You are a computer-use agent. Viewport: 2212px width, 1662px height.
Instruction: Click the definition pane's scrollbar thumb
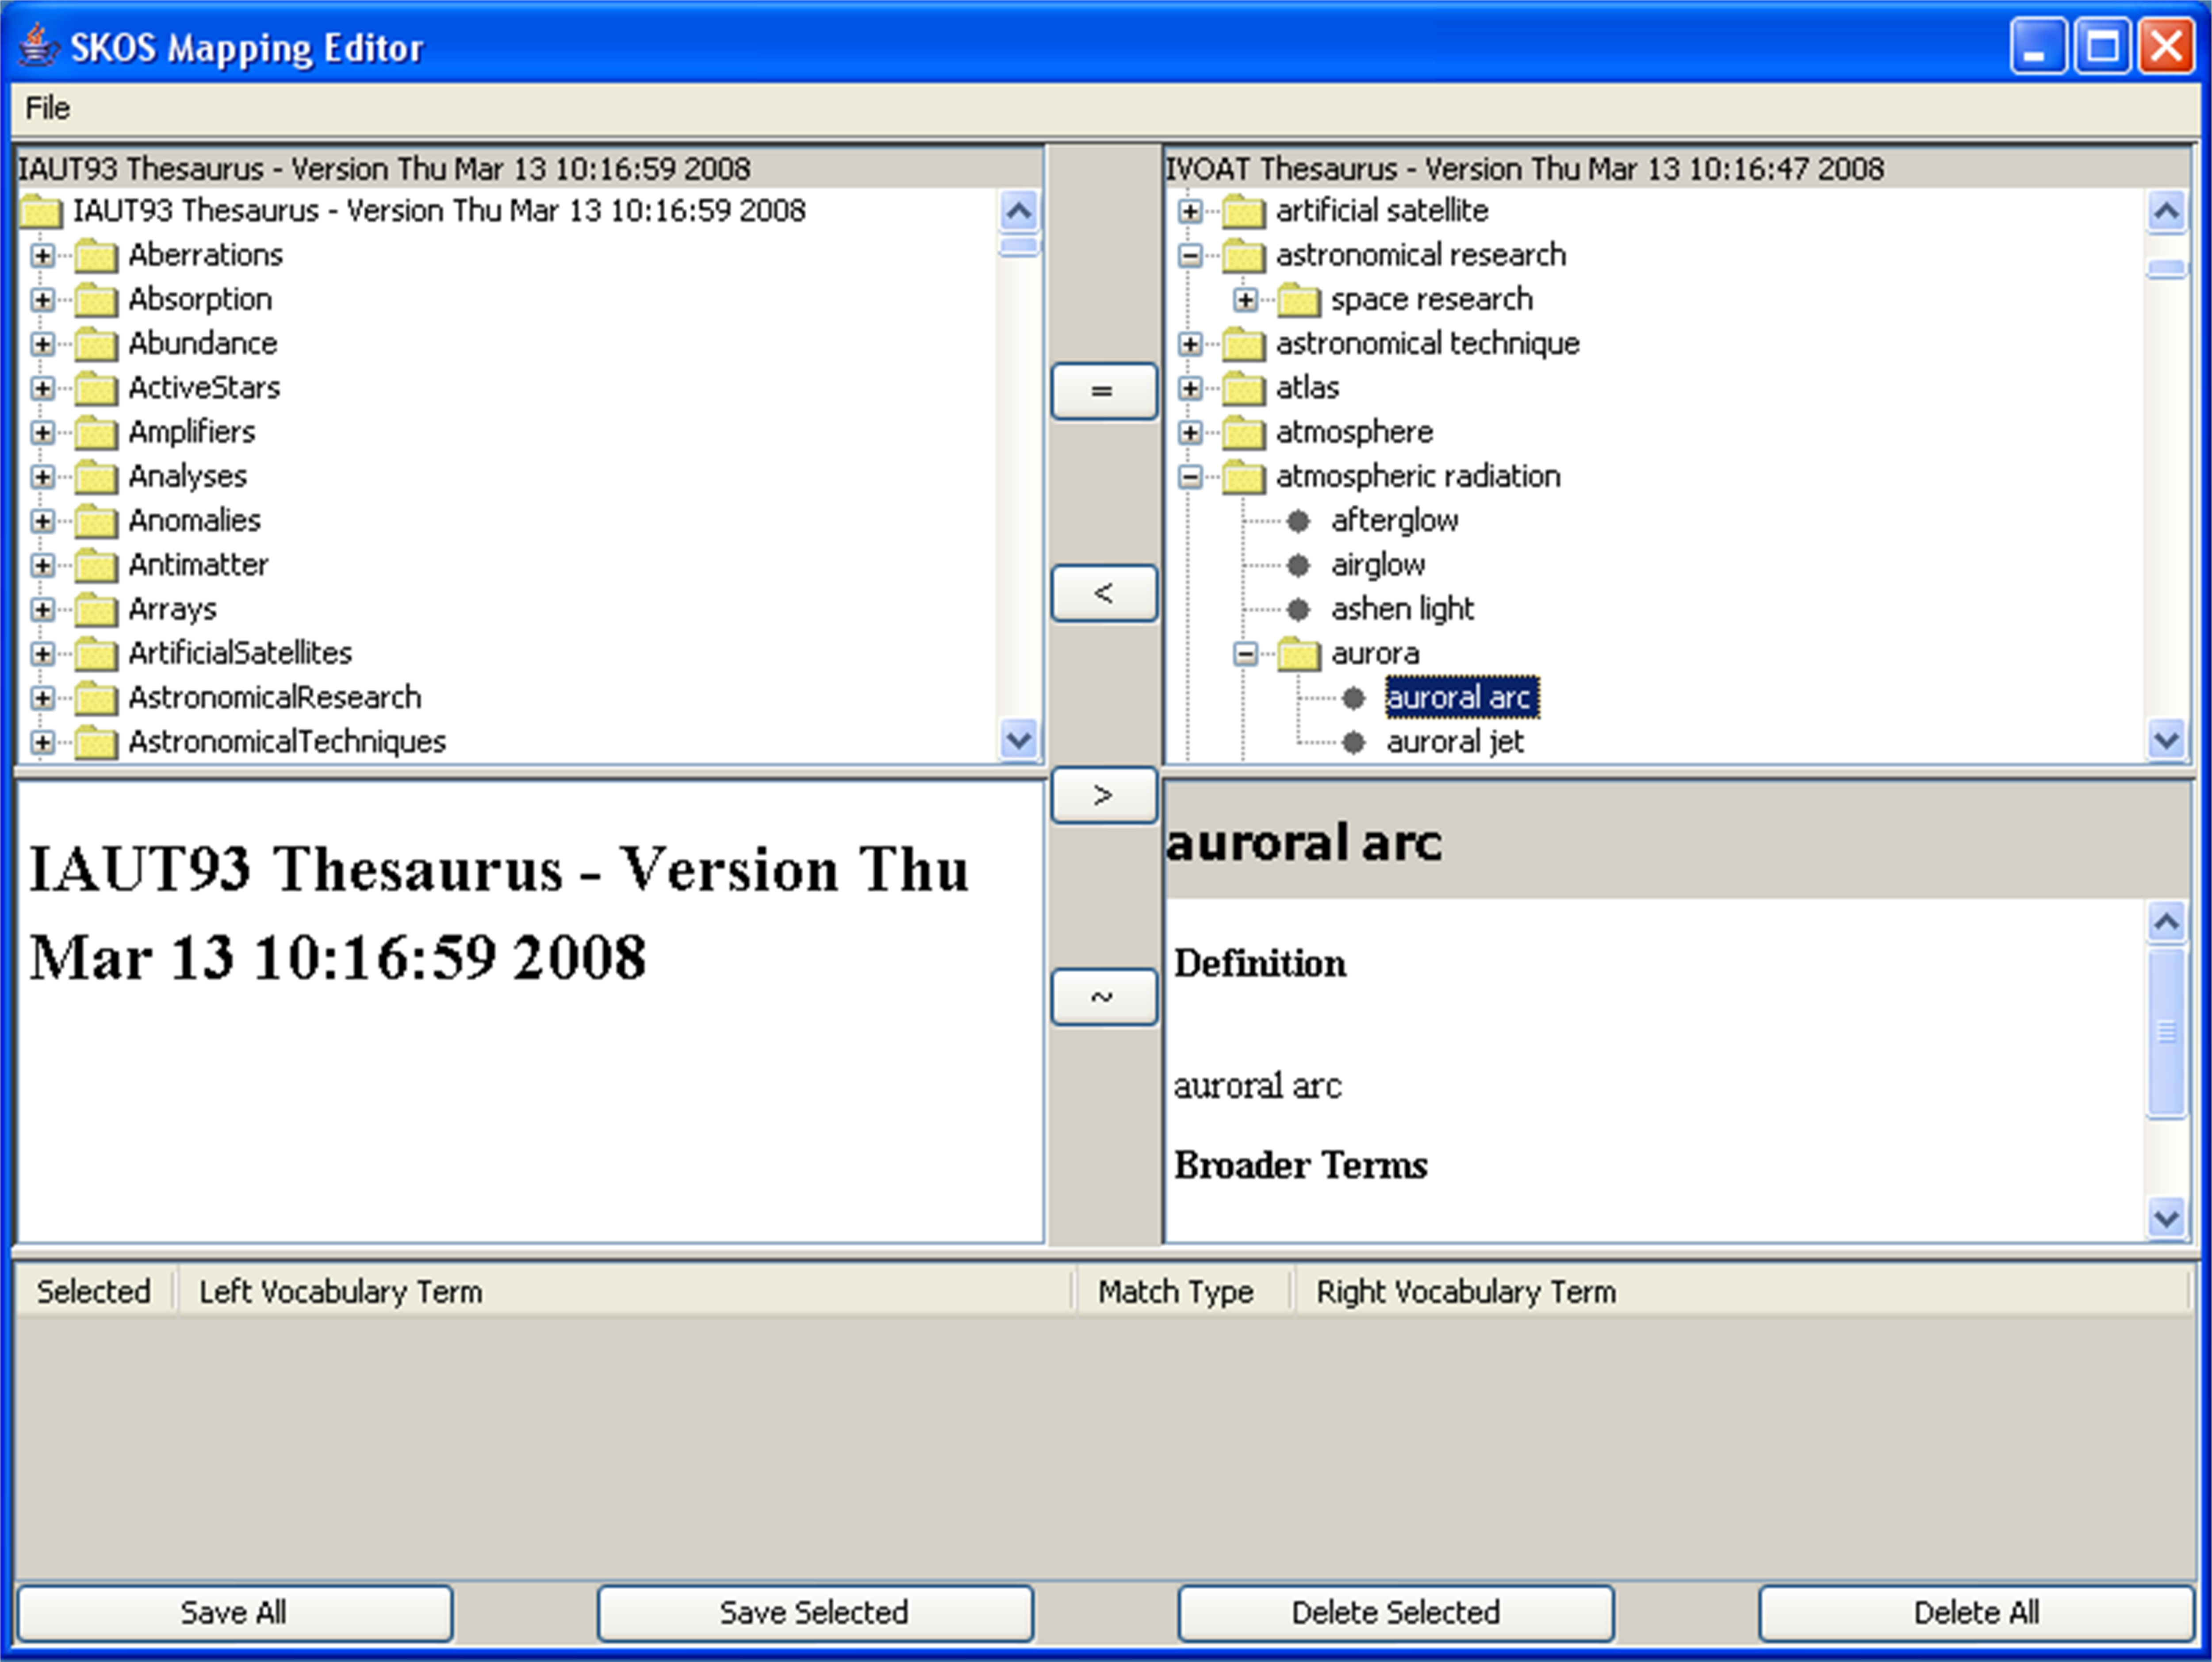(x=2166, y=1032)
